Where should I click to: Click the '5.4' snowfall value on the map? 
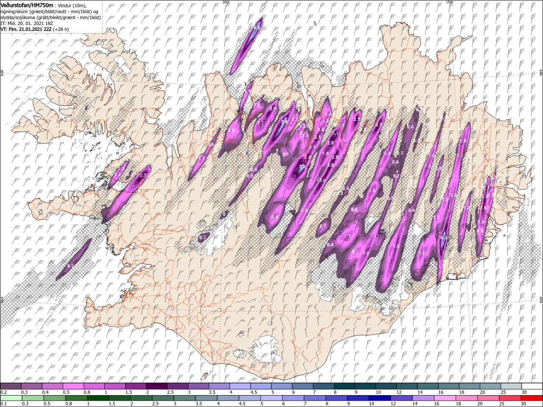click(284, 122)
